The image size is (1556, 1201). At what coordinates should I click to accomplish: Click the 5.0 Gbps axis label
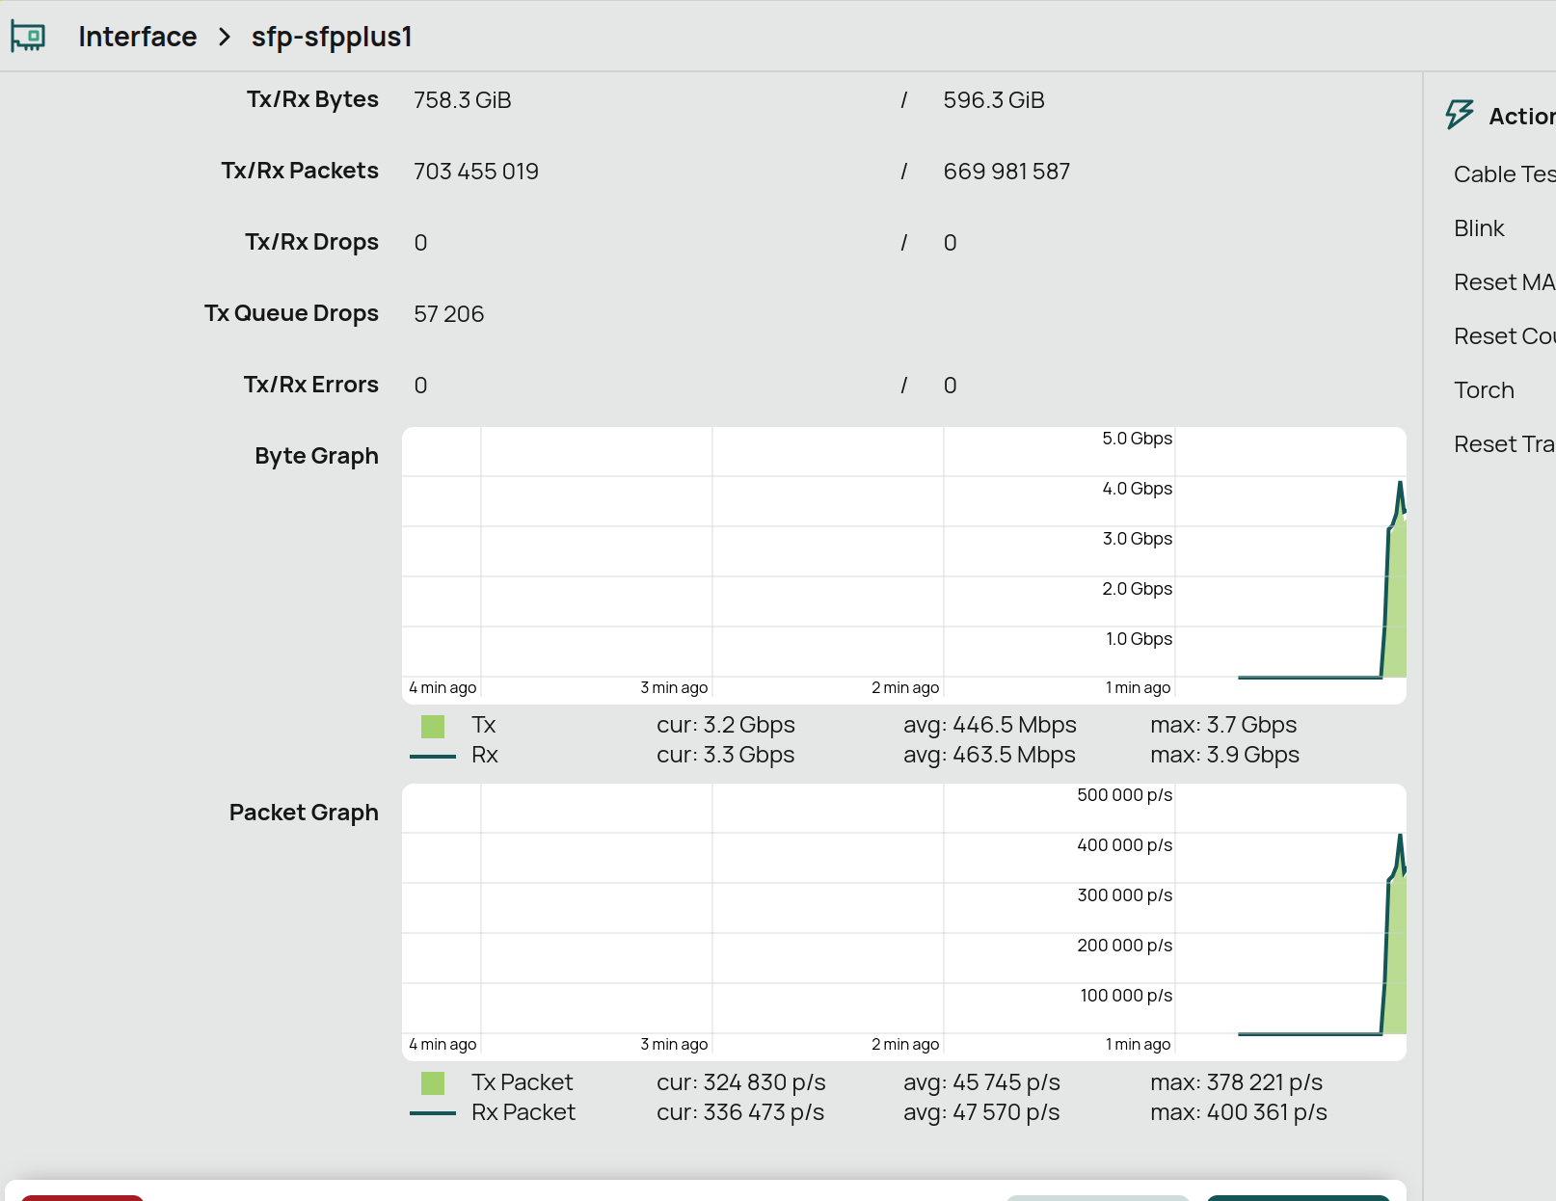[1138, 439]
